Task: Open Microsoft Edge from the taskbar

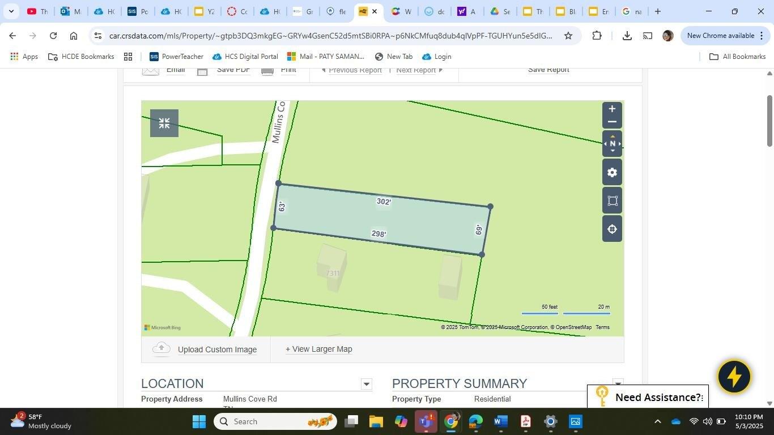Action: [x=476, y=421]
